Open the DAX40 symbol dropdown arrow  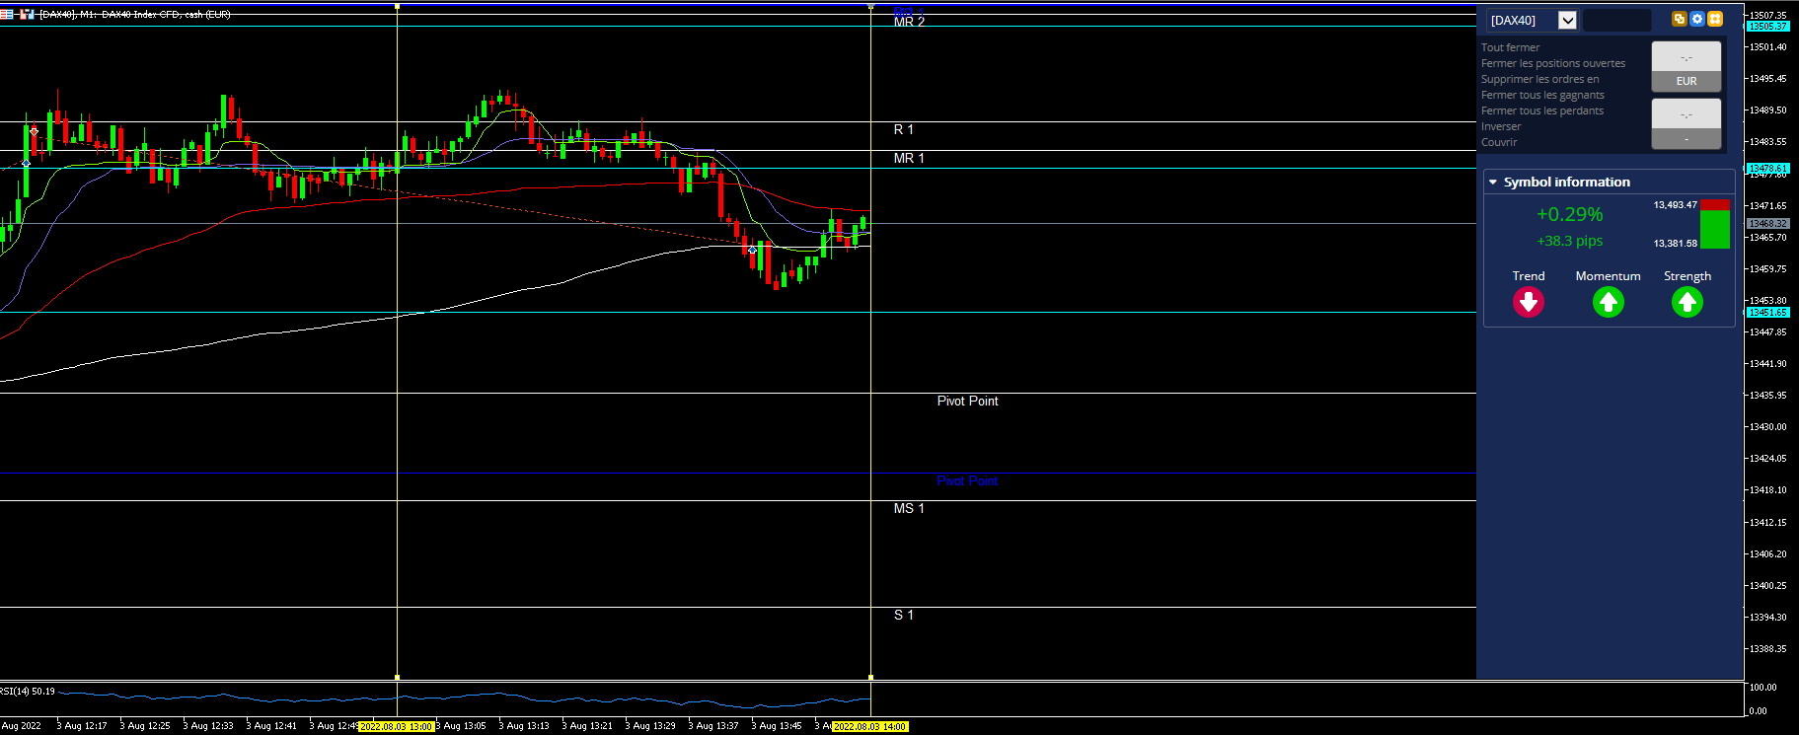pos(1567,20)
